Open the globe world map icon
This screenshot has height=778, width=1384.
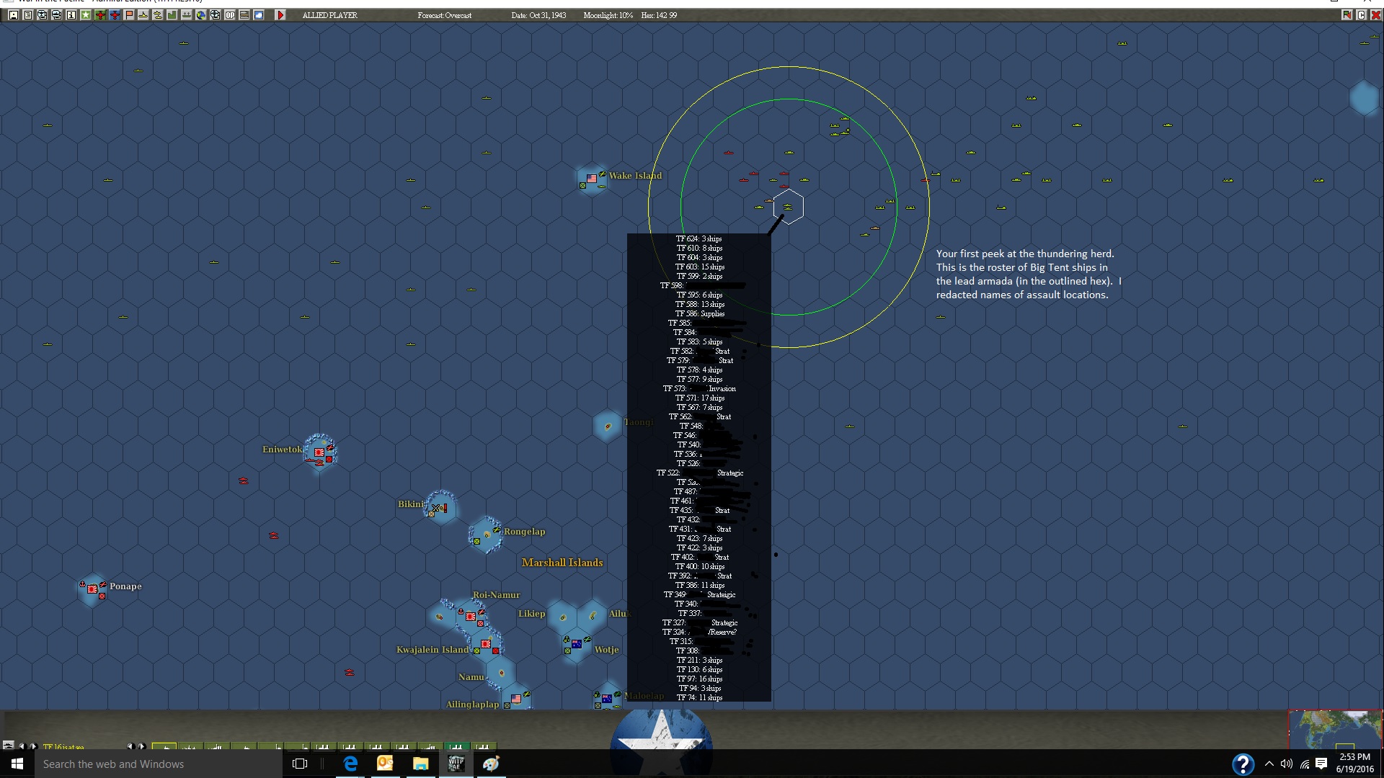click(x=201, y=15)
